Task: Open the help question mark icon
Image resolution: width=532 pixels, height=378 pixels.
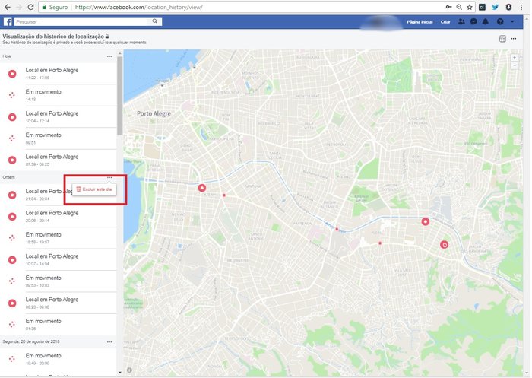Action: pos(500,22)
